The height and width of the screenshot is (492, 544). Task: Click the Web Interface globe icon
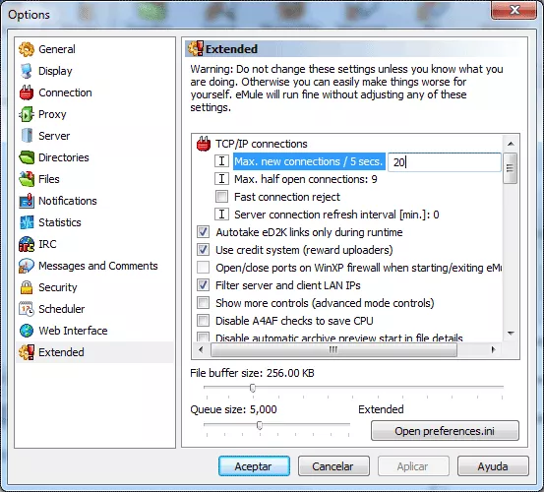[27, 331]
